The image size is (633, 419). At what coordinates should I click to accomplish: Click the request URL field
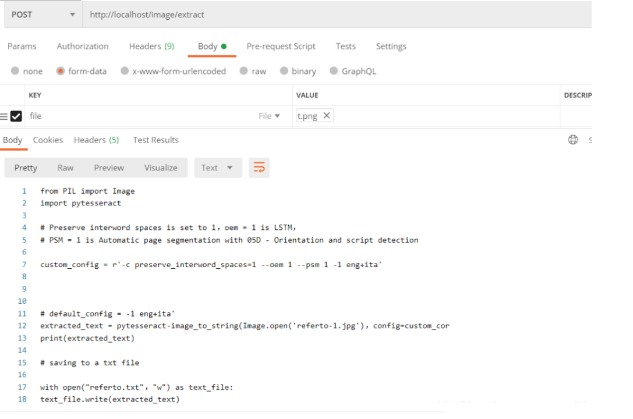pos(337,15)
